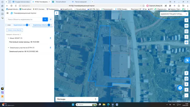Switch the РУС keyboard language
This screenshot has width=190, height=107.
174,105
